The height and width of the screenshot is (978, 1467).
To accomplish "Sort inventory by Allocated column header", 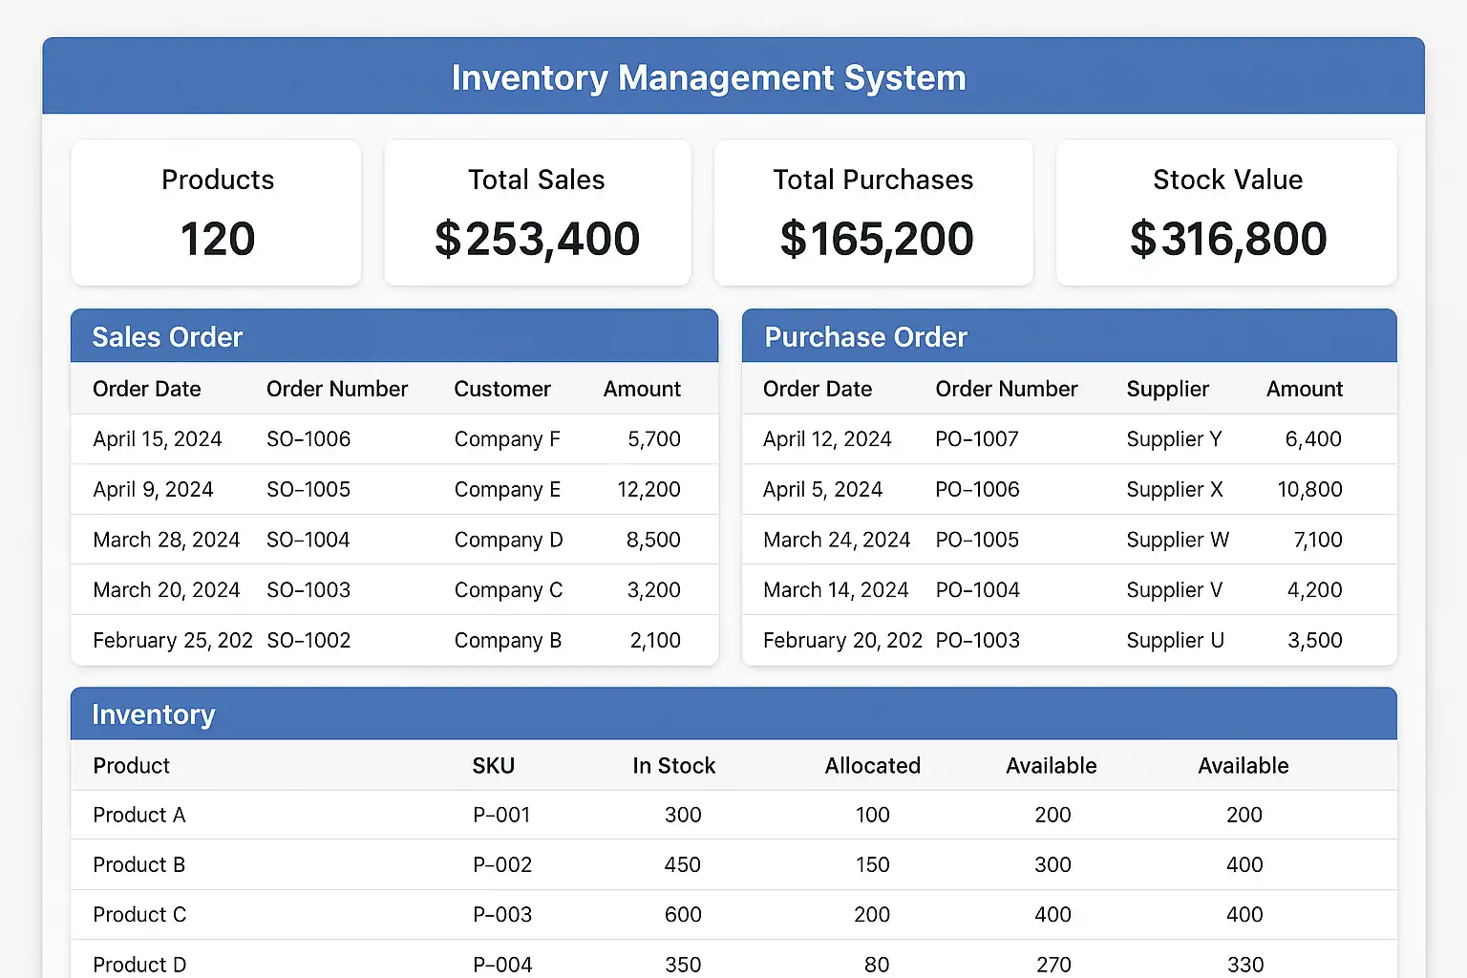I will (872, 766).
